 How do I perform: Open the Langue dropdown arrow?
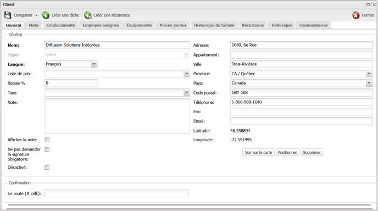coord(94,64)
